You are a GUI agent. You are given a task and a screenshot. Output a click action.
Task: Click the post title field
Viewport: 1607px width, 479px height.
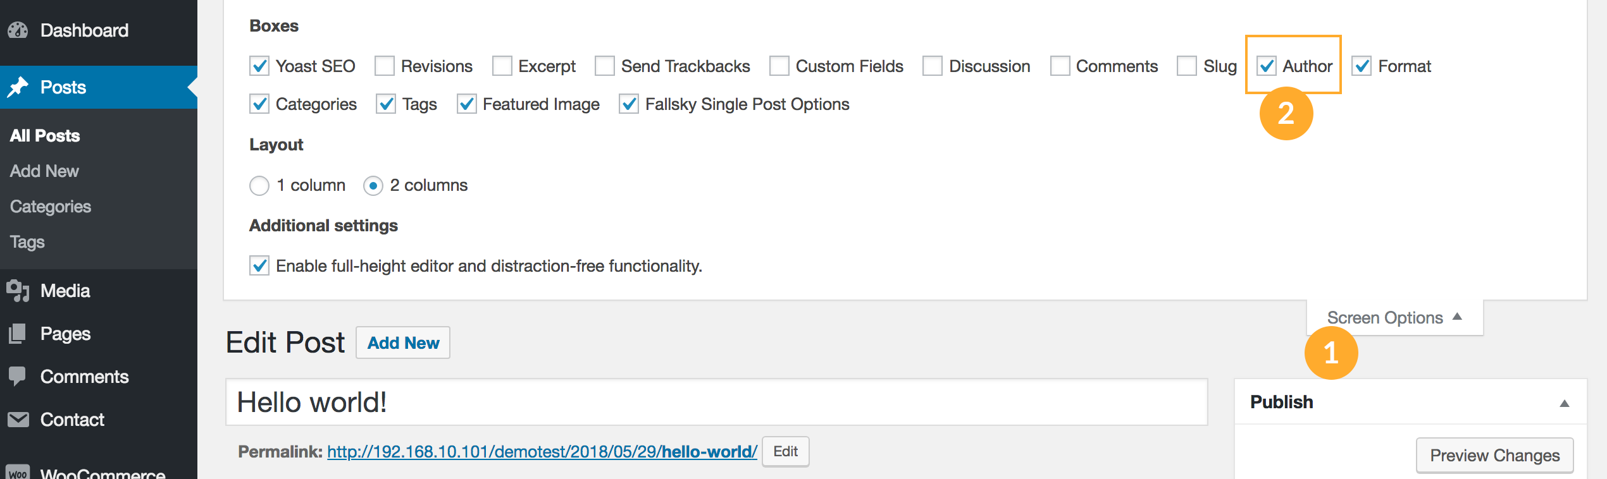[716, 403]
